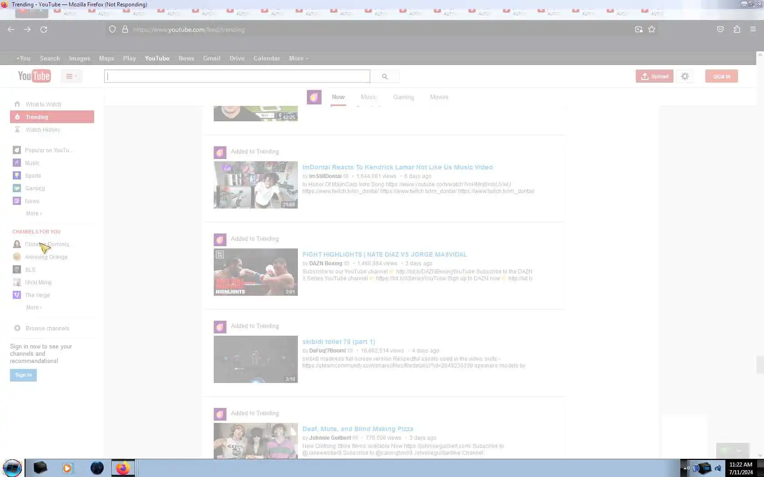764x477 pixels.
Task: Expand More under The Verge channel
Action: pos(34,308)
